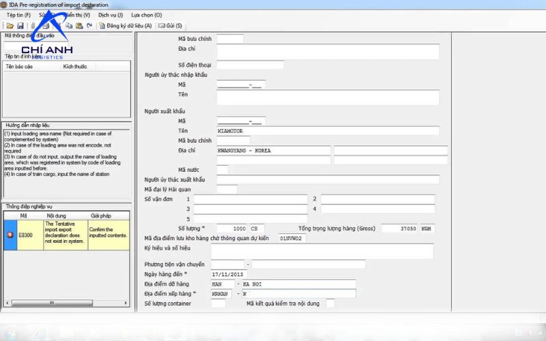Image resolution: width=546 pixels, height=341 pixels.
Task: Click the weight unit field showing KGM
Action: (427, 228)
